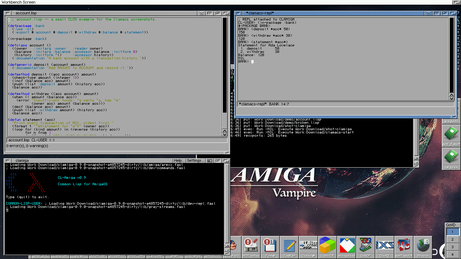The width and height of the screenshot is (461, 259).
Task: Click the account.lisp window scroll-up arrow
Action: tap(225, 131)
